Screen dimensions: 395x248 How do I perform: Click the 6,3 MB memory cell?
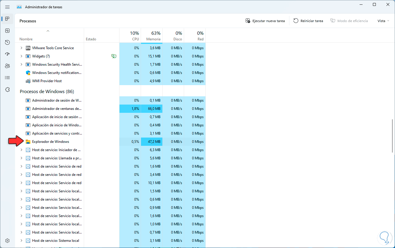click(152, 150)
